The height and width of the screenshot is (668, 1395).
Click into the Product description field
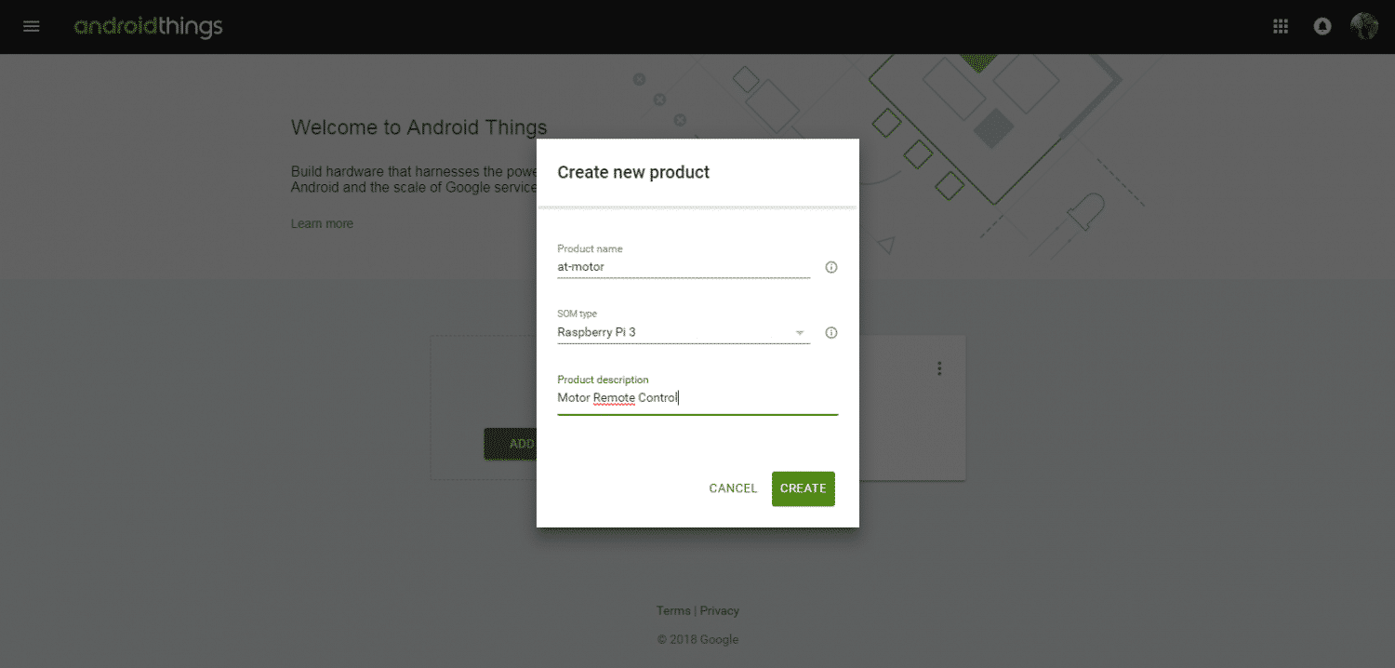697,398
